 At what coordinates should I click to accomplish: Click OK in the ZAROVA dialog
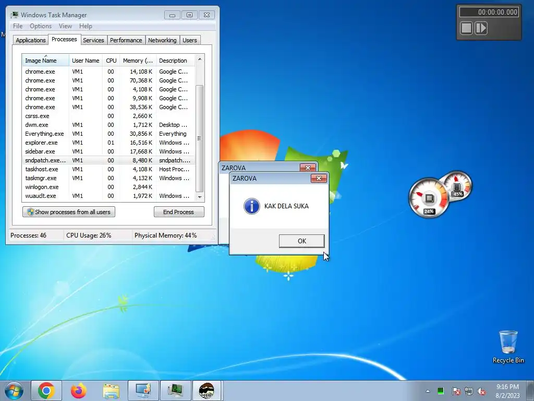pos(302,241)
